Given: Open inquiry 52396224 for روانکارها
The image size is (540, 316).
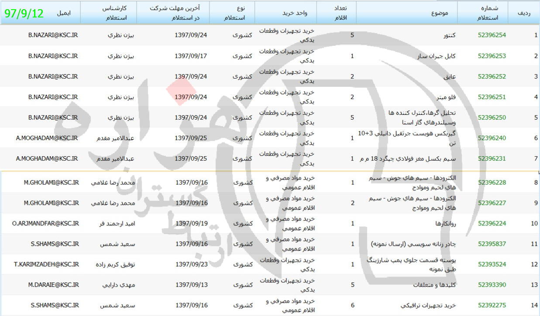Looking at the screenshot, I should coord(492,223).
